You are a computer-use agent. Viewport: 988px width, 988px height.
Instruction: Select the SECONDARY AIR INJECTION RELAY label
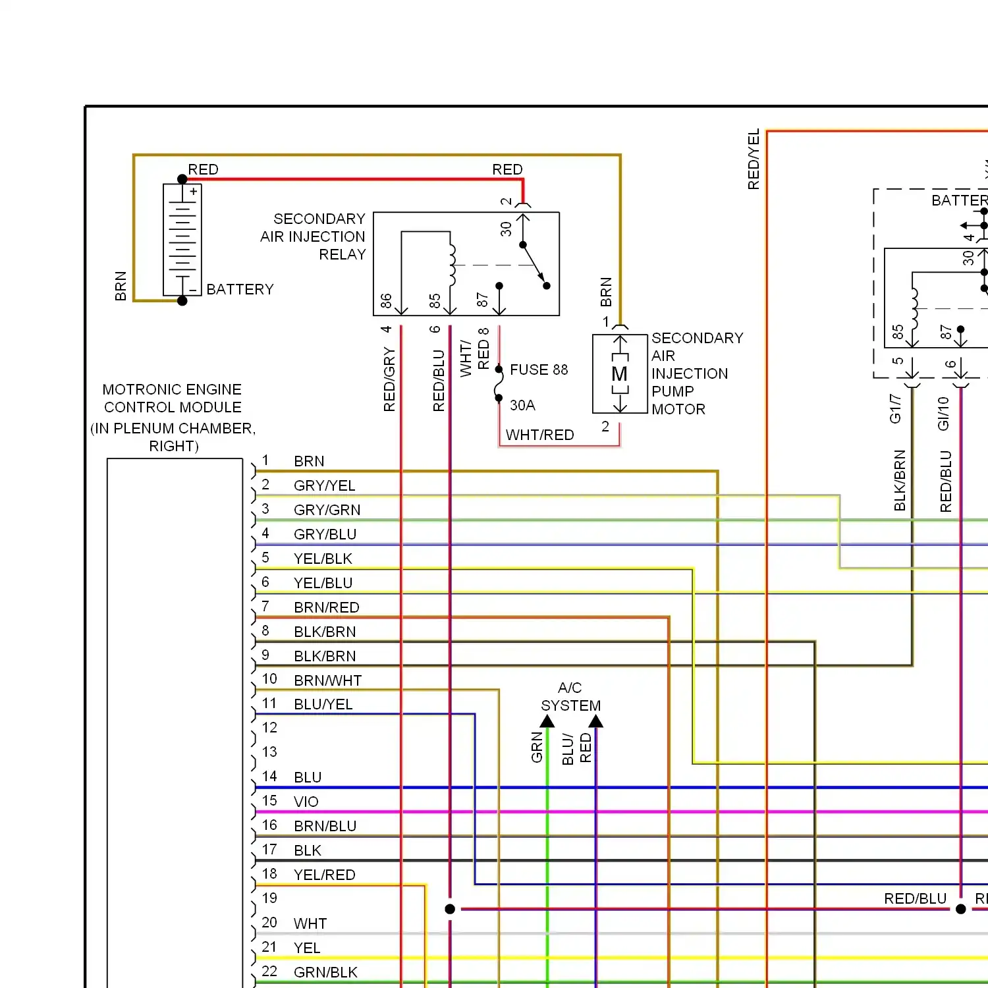[313, 236]
